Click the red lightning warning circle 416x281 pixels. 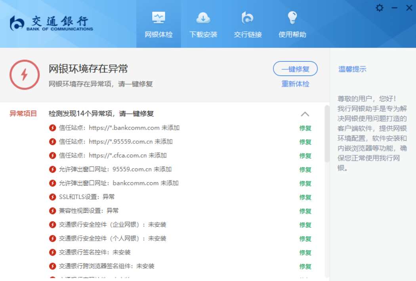point(25,75)
